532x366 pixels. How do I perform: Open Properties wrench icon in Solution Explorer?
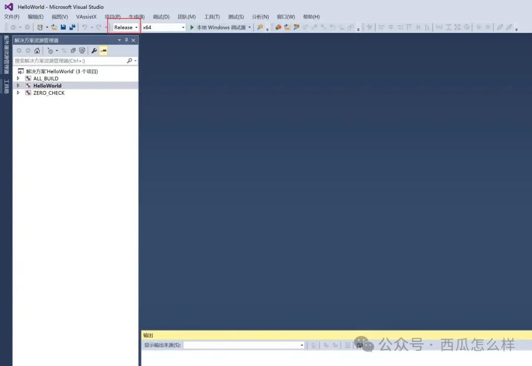click(x=94, y=51)
